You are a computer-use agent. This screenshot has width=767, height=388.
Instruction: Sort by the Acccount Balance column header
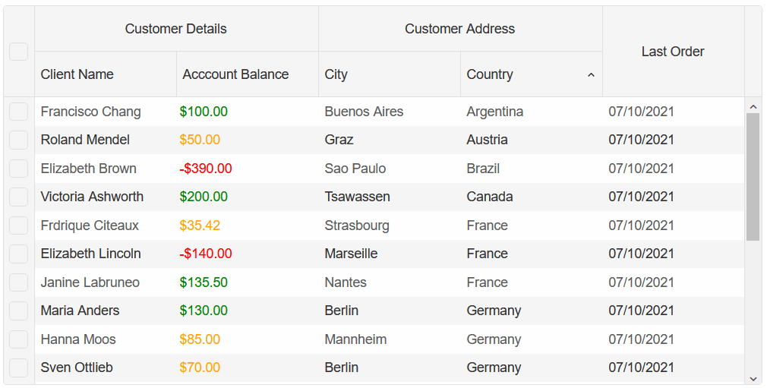click(x=248, y=74)
